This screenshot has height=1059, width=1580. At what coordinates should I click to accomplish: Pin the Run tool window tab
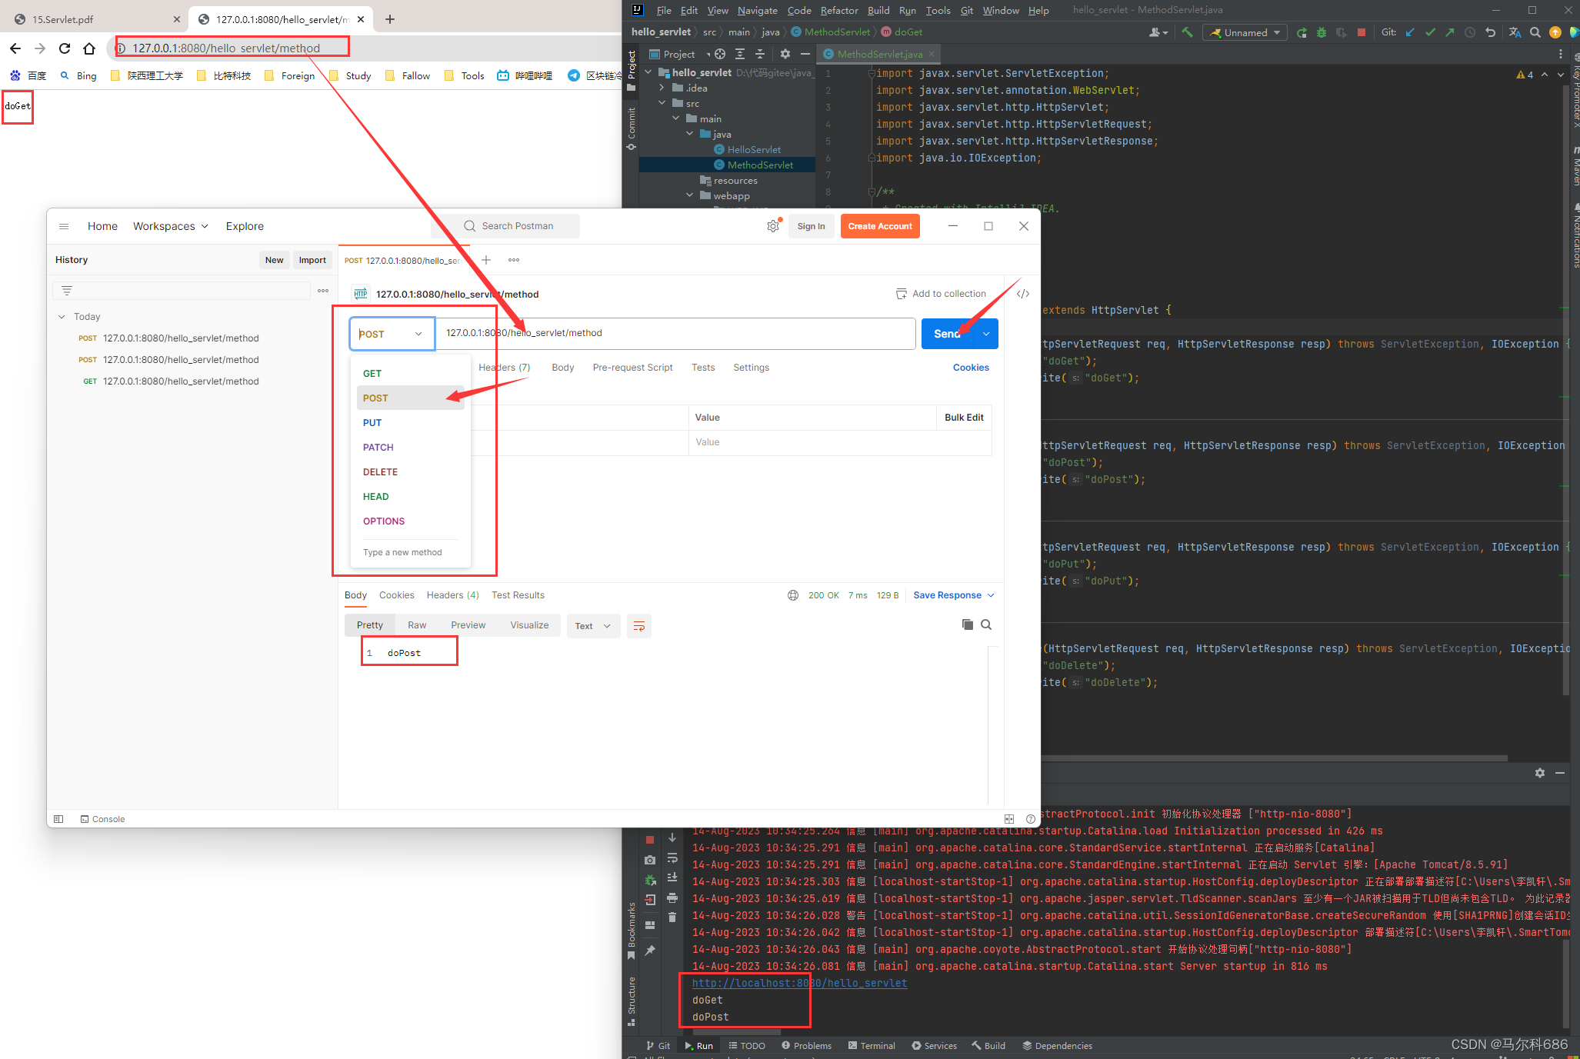tap(649, 948)
